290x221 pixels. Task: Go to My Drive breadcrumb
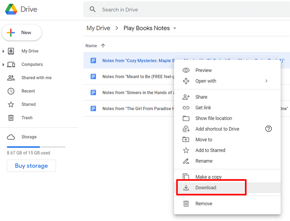[98, 28]
